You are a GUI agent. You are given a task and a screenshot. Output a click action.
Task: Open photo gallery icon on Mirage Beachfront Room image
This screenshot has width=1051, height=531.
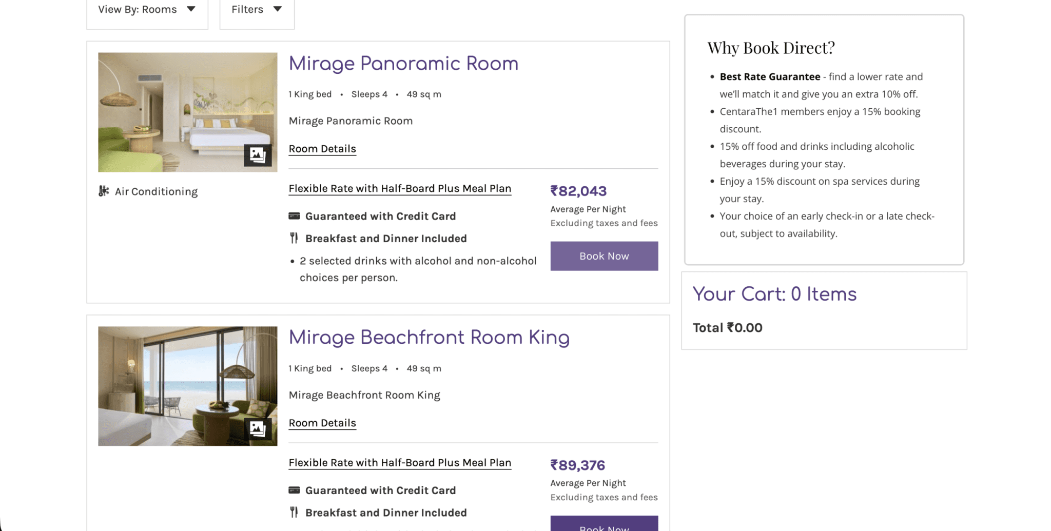(257, 428)
